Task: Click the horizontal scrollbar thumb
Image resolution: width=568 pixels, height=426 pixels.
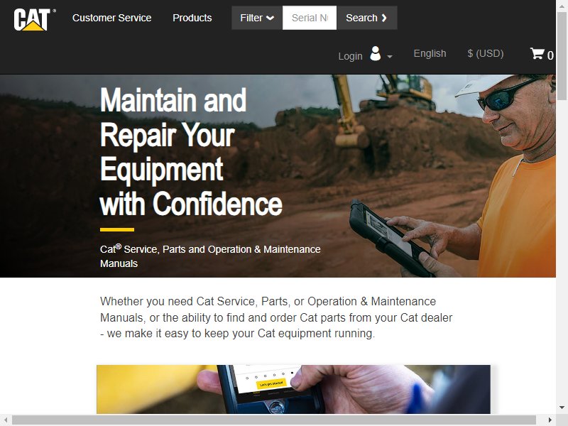Action: (274, 420)
